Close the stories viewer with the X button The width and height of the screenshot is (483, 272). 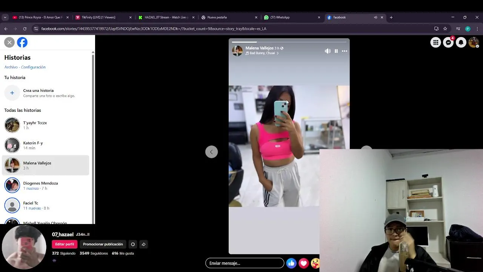[9, 42]
